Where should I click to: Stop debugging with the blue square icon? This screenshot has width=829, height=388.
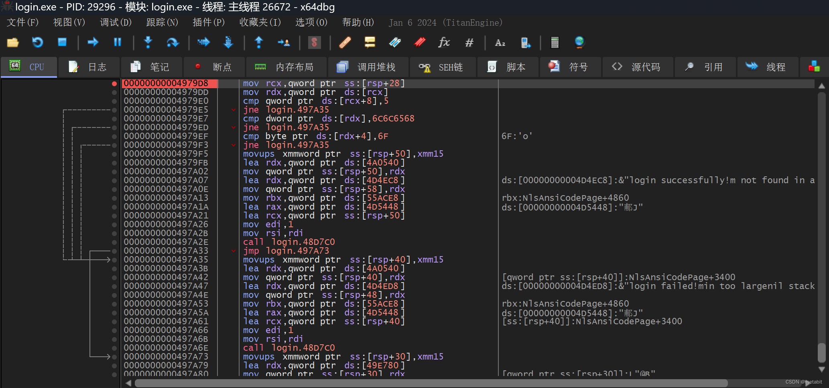coord(62,42)
